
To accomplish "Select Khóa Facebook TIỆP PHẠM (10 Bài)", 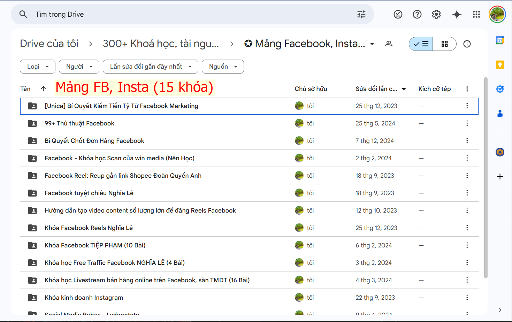I will pyautogui.click(x=249, y=245).
